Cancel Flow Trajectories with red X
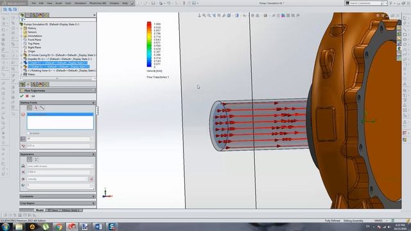The image size is (411, 231). [x=27, y=96]
